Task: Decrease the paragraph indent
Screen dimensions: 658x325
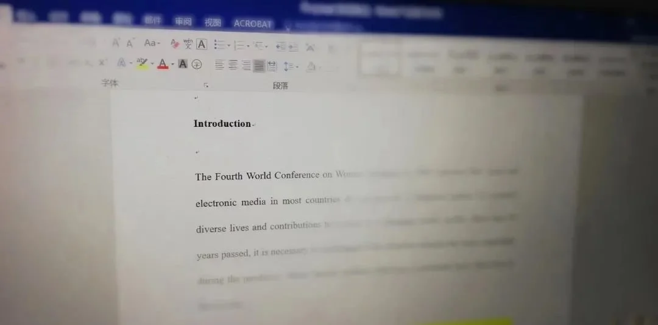Action: click(281, 46)
